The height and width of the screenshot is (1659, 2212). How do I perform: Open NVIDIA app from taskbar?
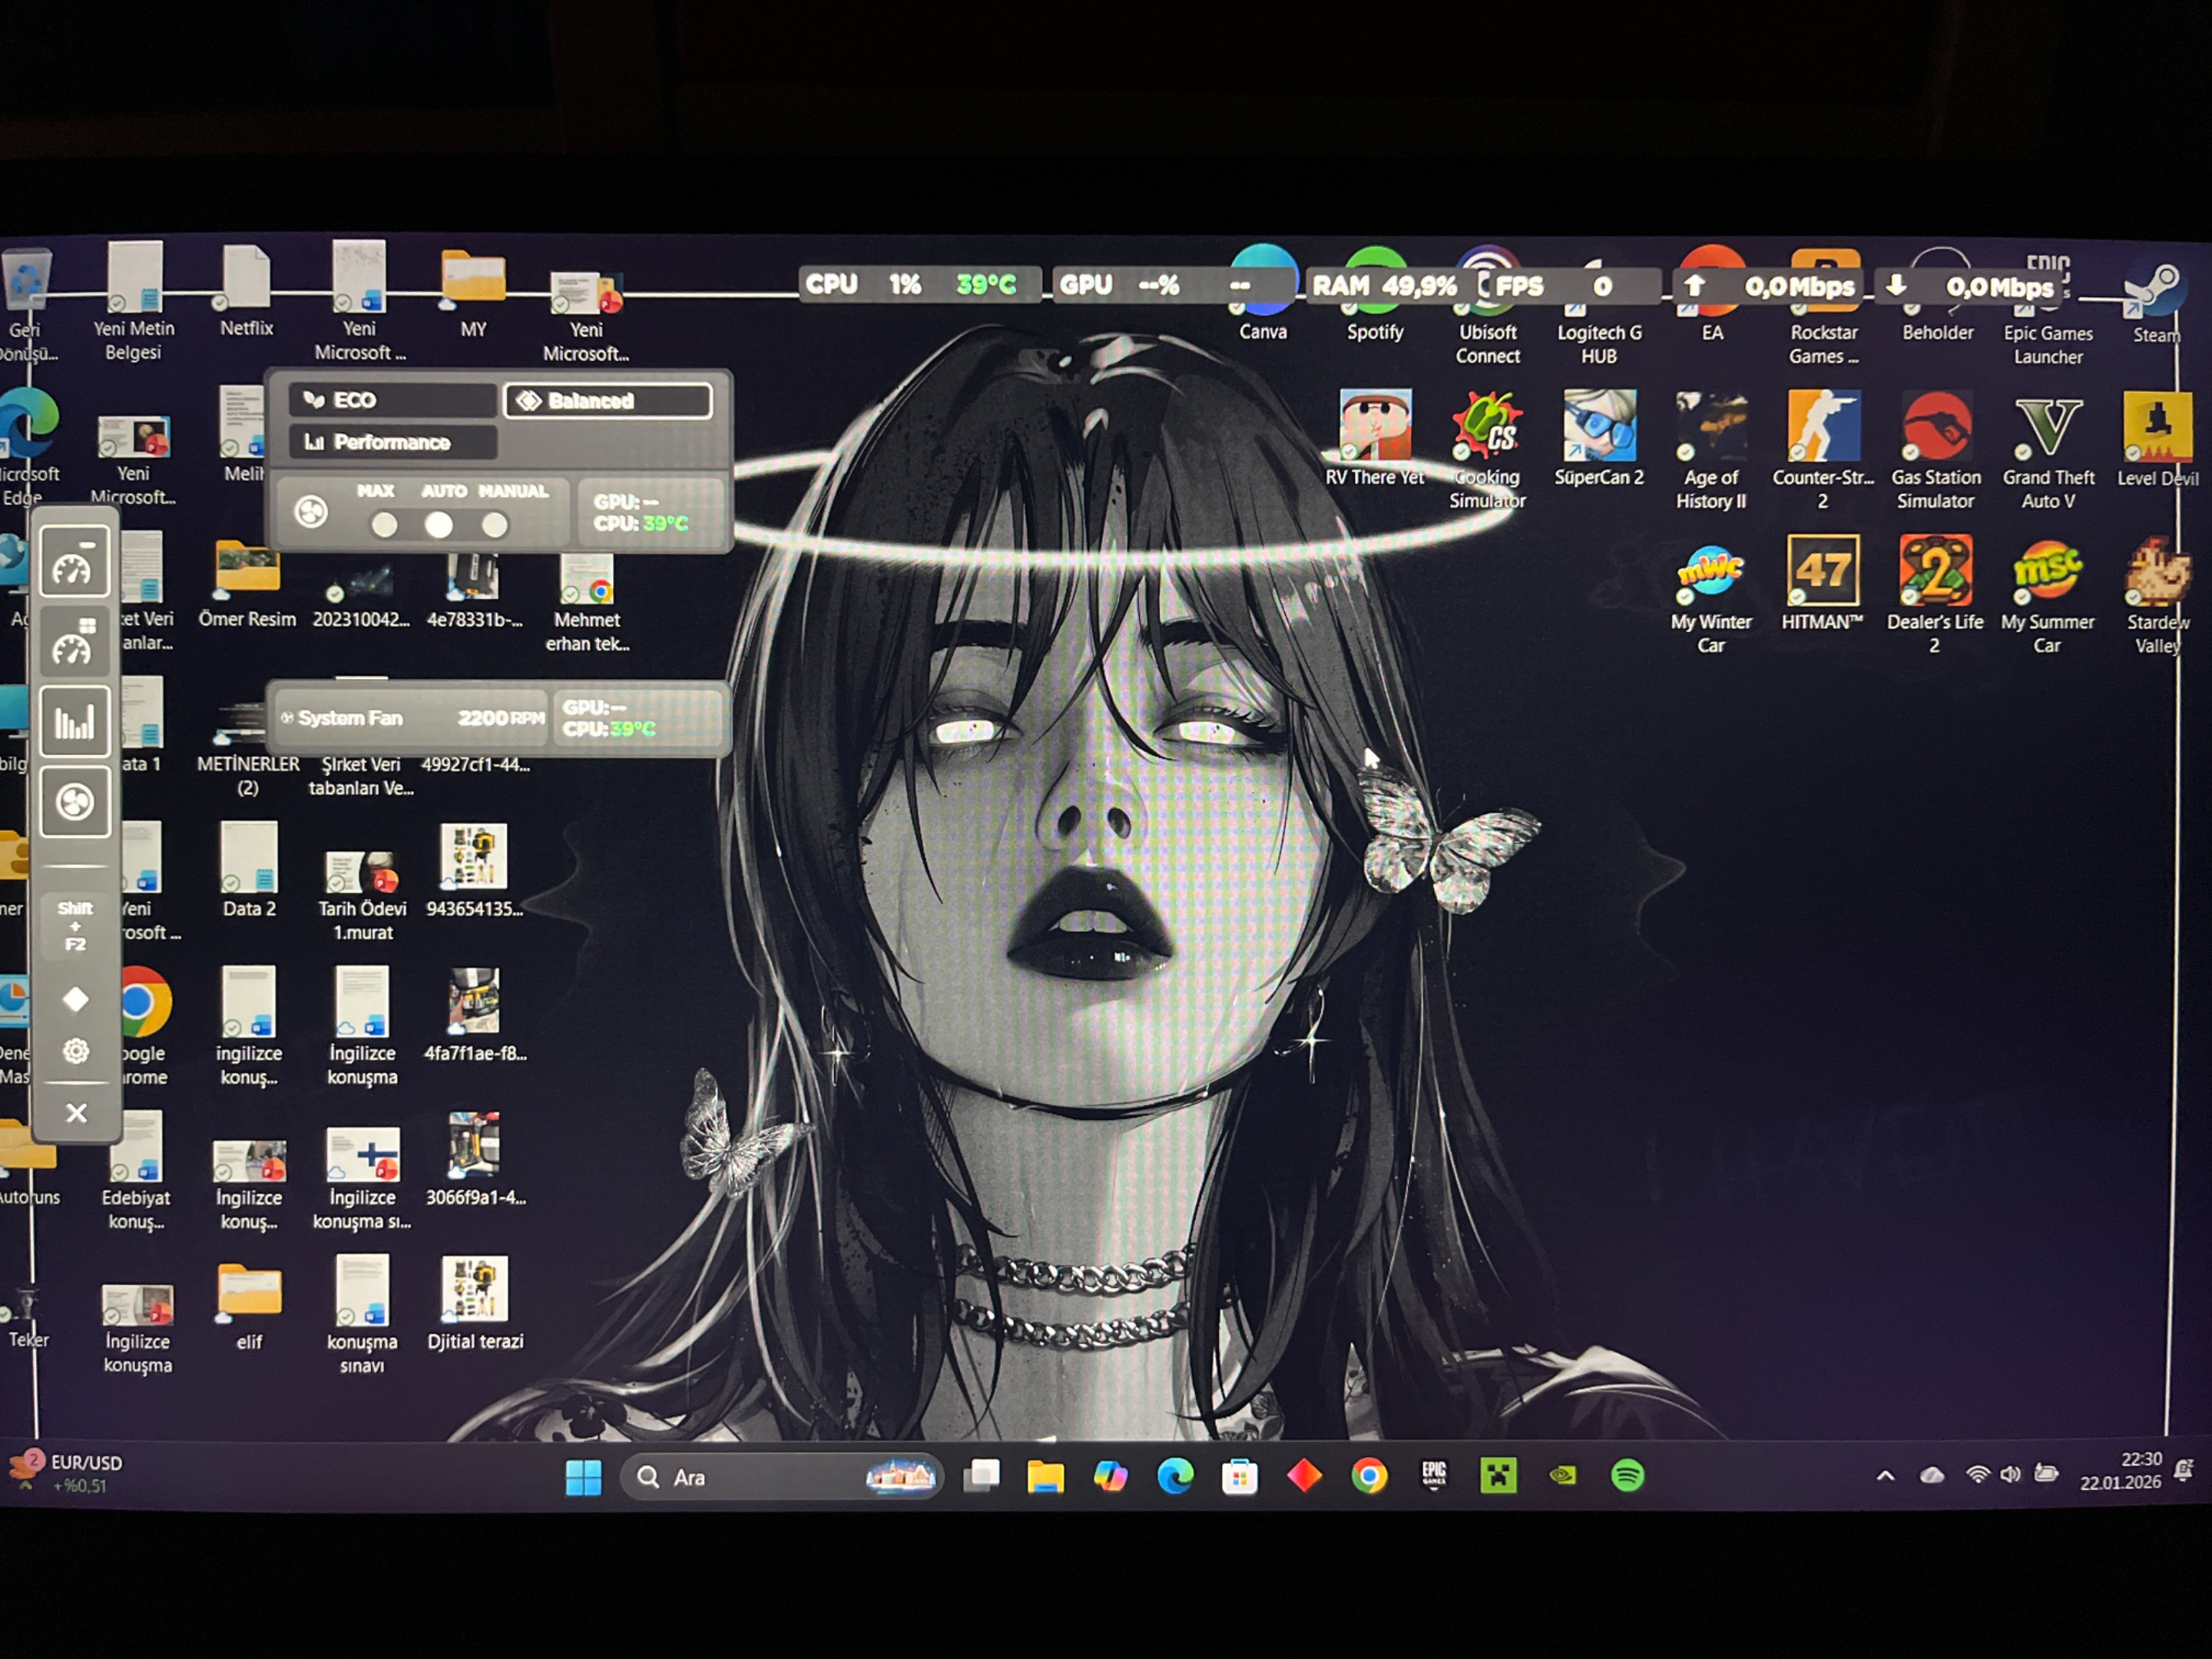pos(1563,1476)
